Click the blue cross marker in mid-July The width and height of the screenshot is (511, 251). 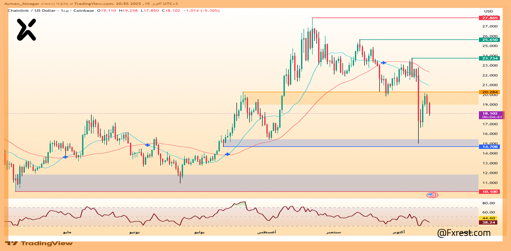(x=228, y=154)
